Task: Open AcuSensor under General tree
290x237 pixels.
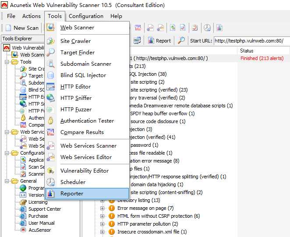Action: click(35, 230)
